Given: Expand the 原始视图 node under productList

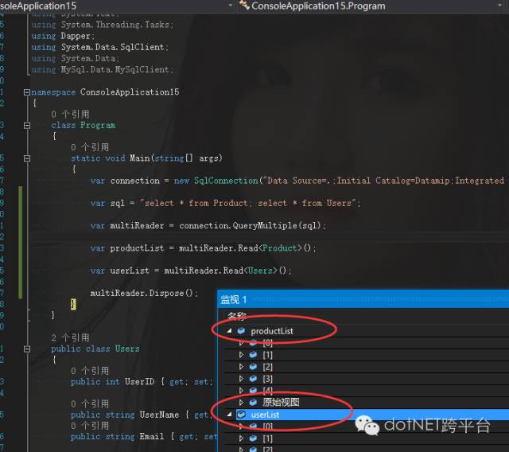Looking at the screenshot, I should [x=241, y=403].
